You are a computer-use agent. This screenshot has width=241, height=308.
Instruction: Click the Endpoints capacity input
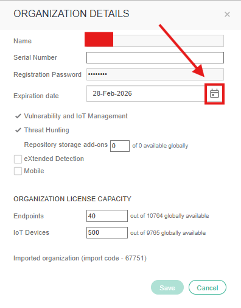click(x=107, y=216)
